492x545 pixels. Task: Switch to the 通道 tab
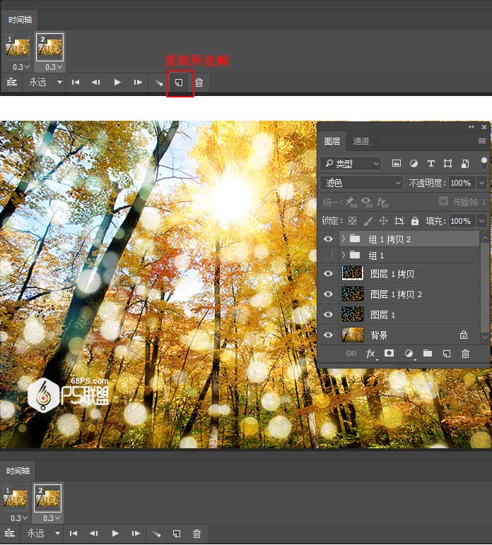[x=361, y=141]
